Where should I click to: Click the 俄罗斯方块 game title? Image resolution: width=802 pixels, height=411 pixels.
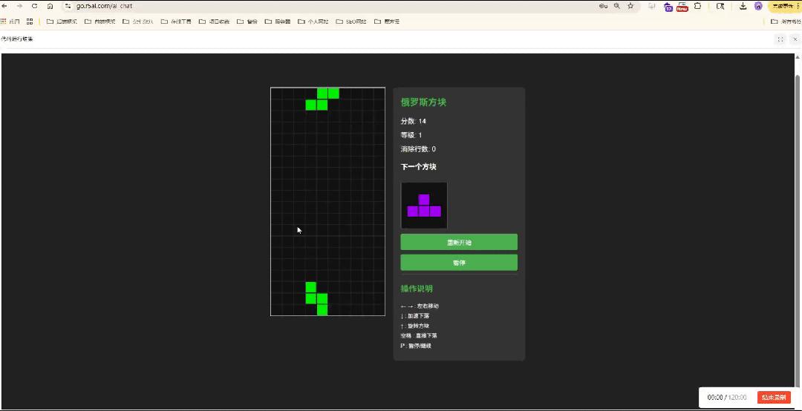(423, 102)
